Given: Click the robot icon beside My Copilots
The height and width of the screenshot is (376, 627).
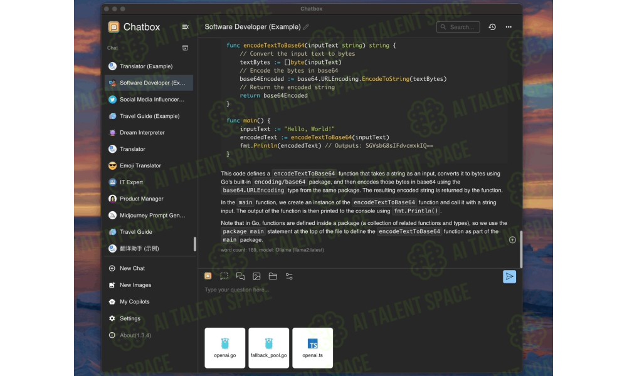Looking at the screenshot, I should (x=112, y=301).
